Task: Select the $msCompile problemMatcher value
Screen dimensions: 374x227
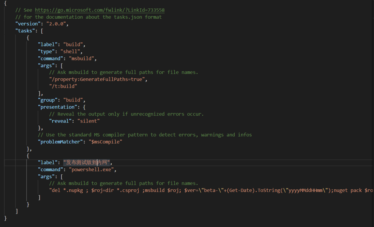Action: [x=106, y=141]
